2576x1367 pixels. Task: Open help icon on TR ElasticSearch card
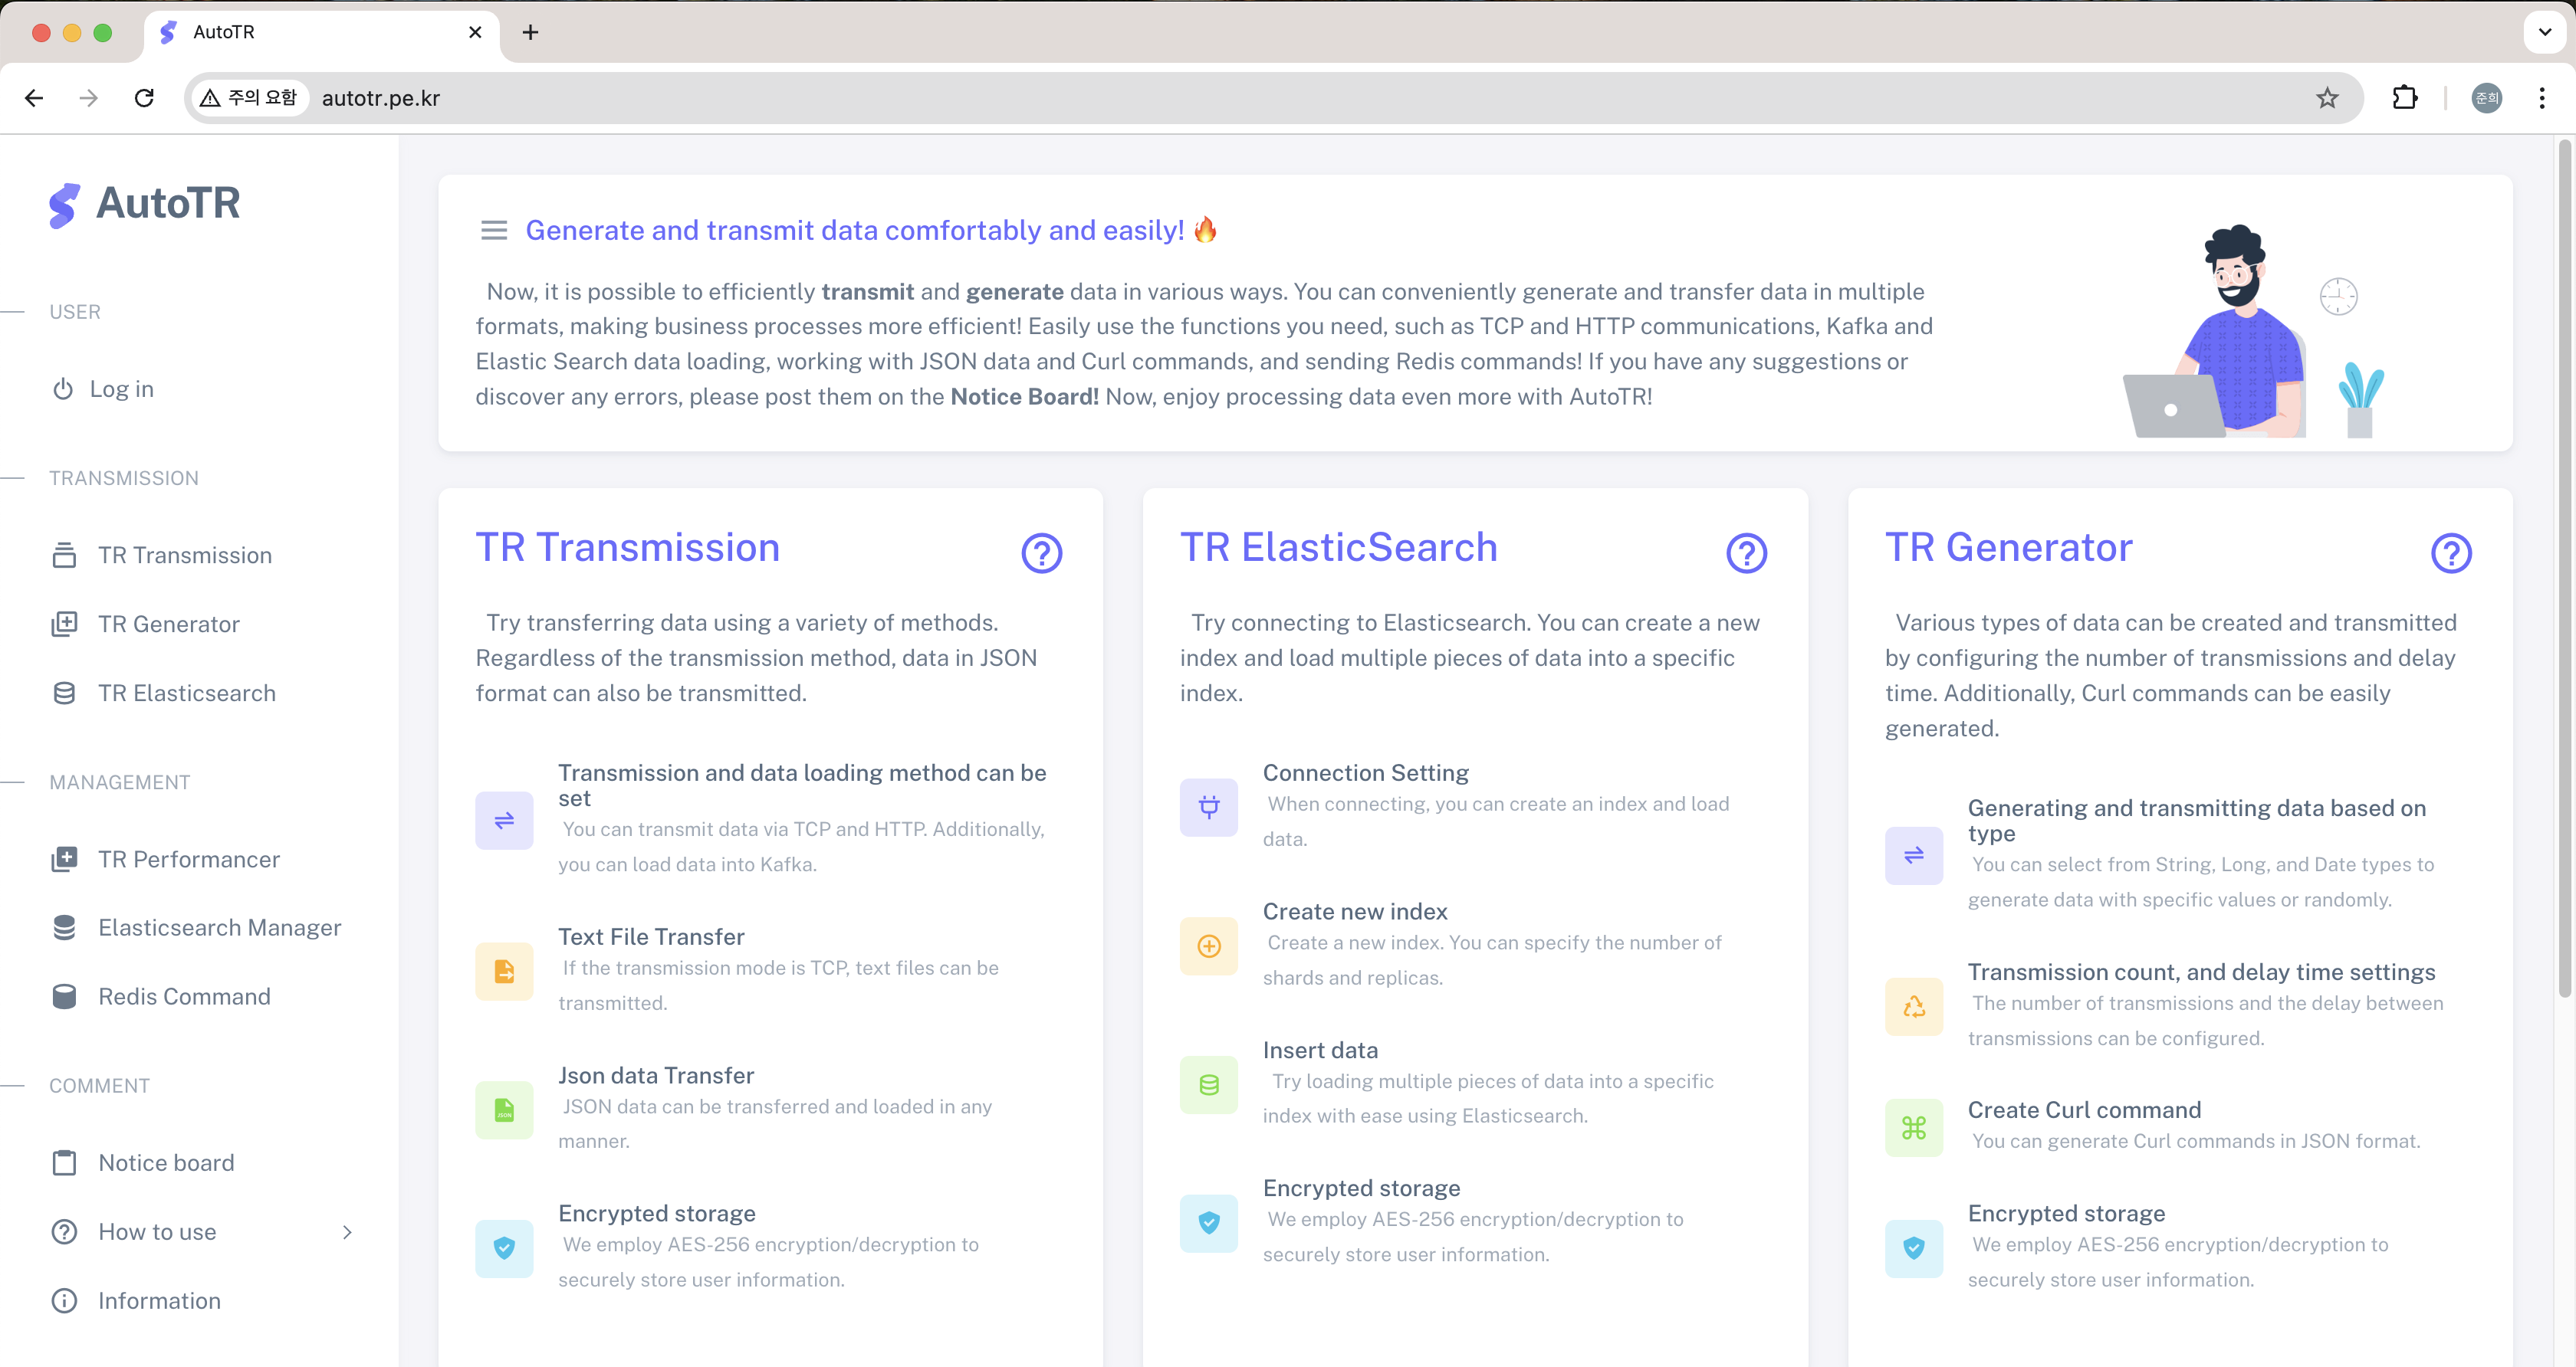click(x=1746, y=552)
